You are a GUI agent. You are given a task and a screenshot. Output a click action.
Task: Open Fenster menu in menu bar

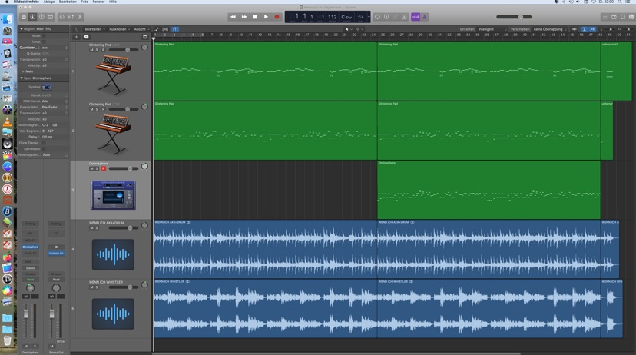(98, 2)
